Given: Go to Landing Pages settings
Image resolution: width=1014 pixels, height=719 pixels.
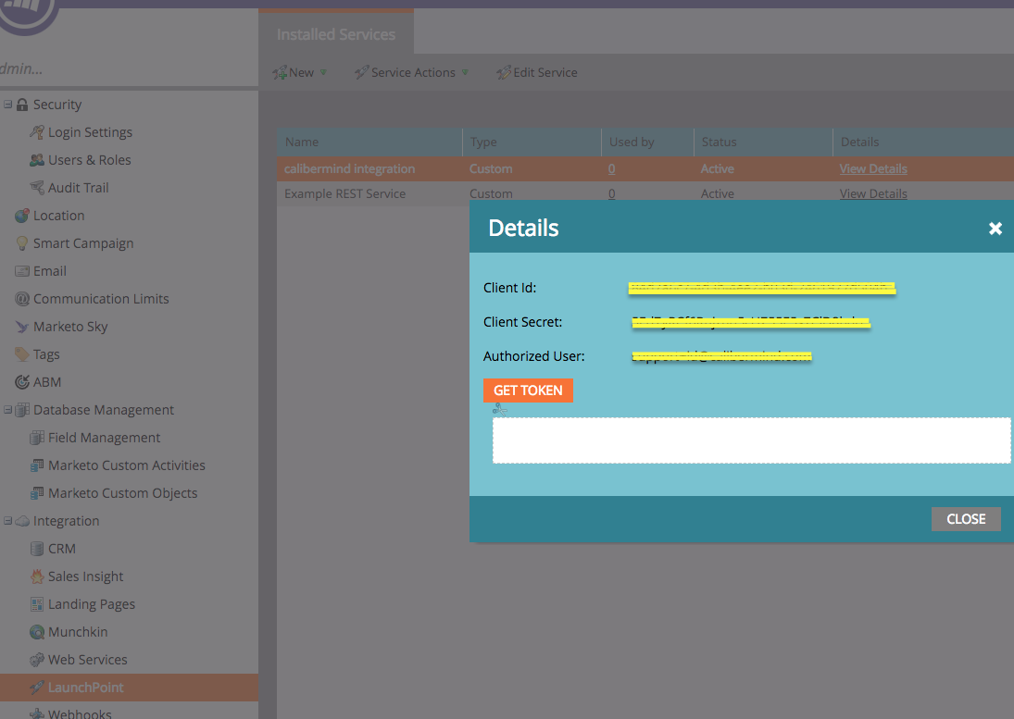Looking at the screenshot, I should (91, 604).
